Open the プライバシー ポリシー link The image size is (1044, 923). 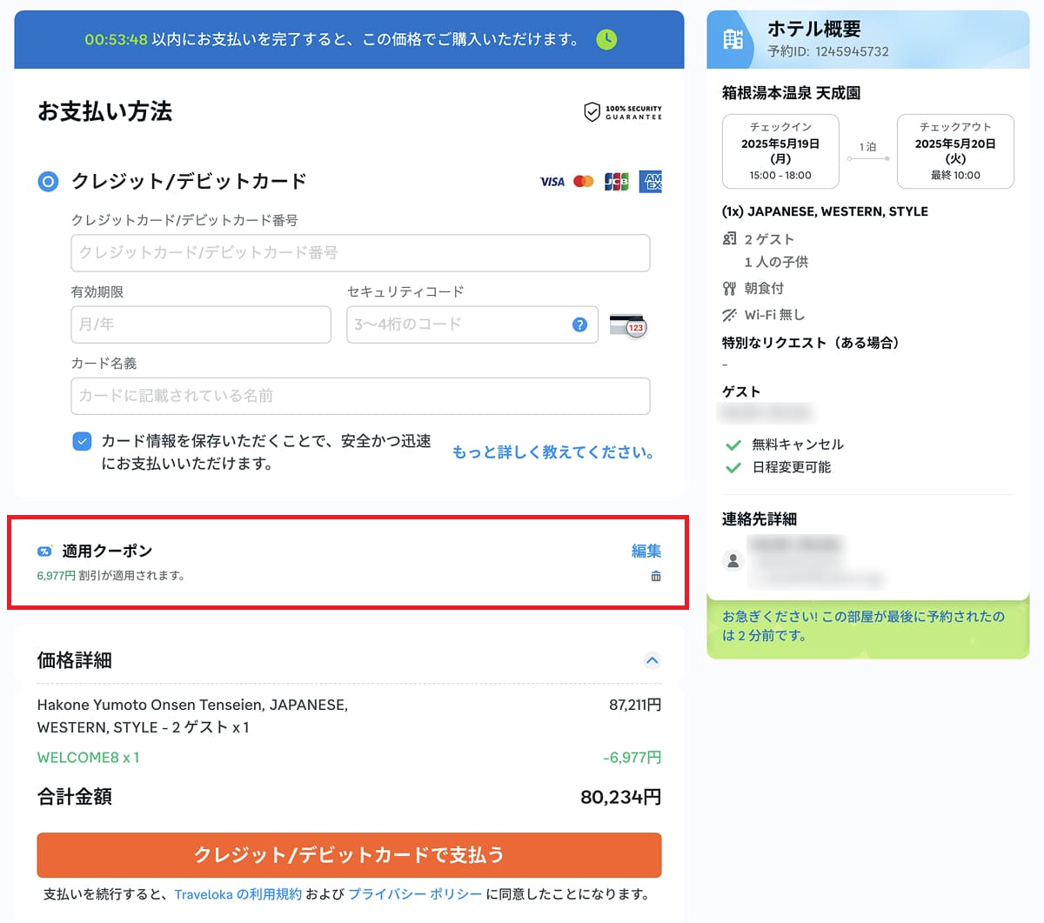[x=415, y=894]
